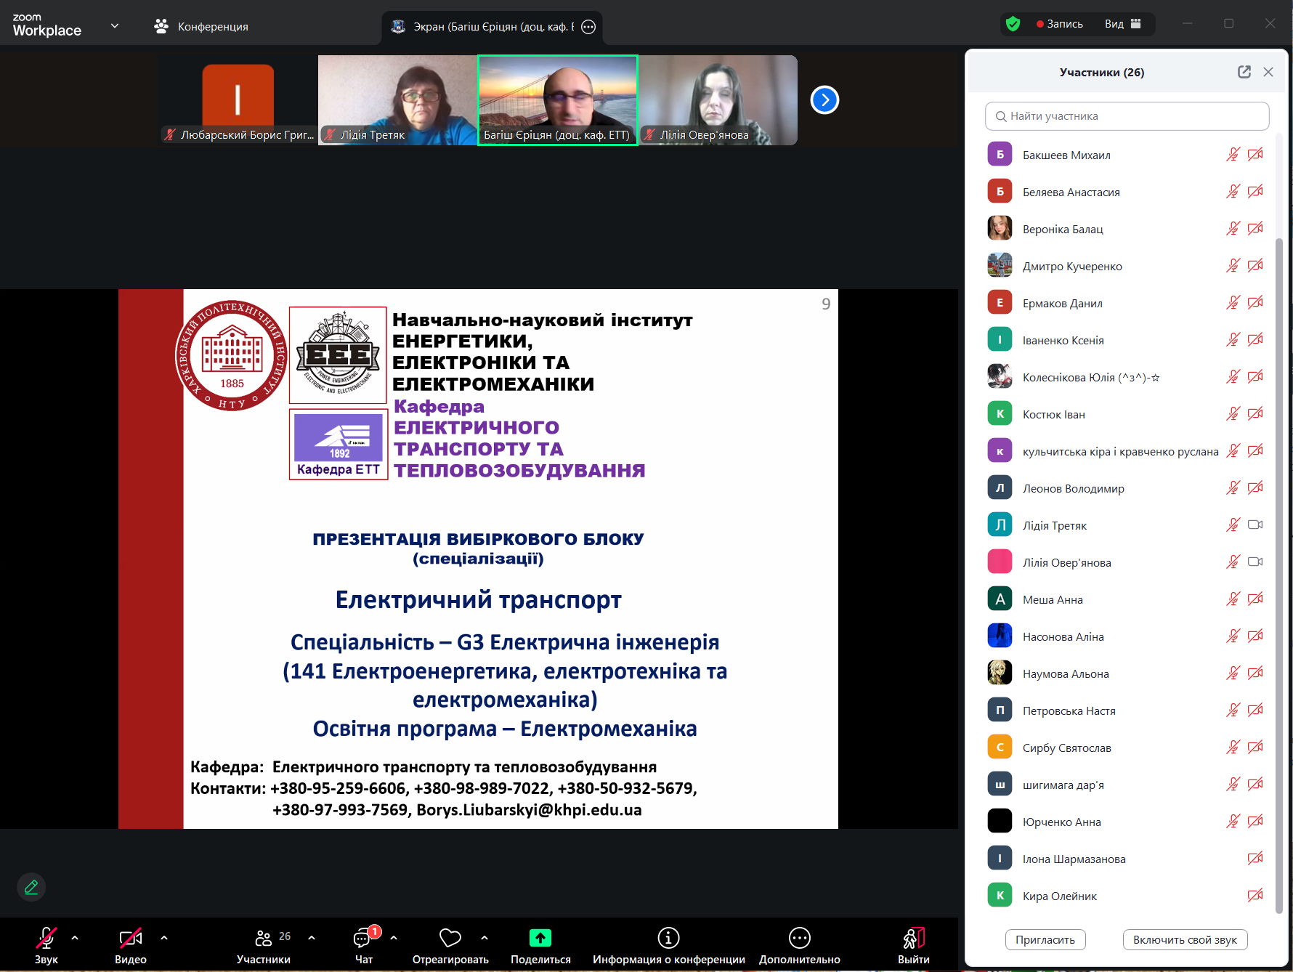
Task: Click Включить свой звук button
Action: (1185, 940)
